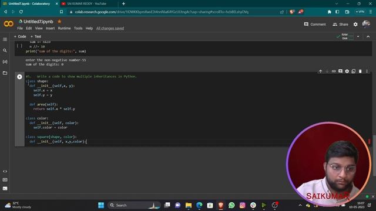Viewport: 376px width, 211px height.
Task: Open the browser tab search dropdown
Action: 337,4
